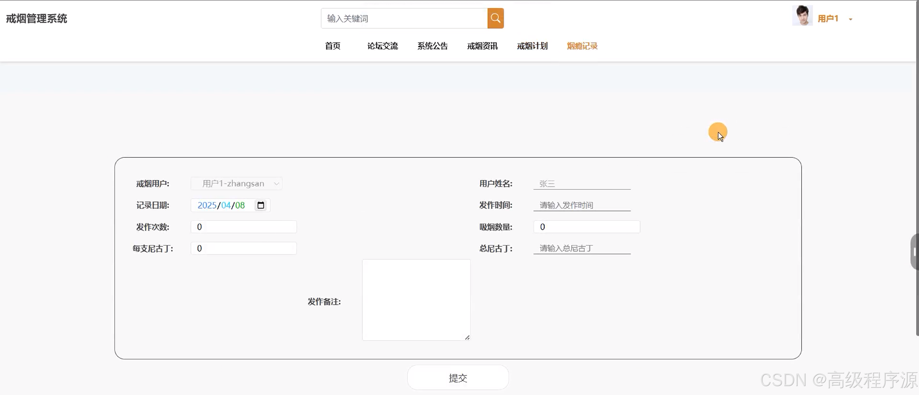Viewport: 919px width, 395px height.
Task: Open the 系统公告 menu item
Action: tap(432, 46)
